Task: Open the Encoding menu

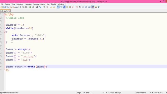Action: click(x=20, y=4)
